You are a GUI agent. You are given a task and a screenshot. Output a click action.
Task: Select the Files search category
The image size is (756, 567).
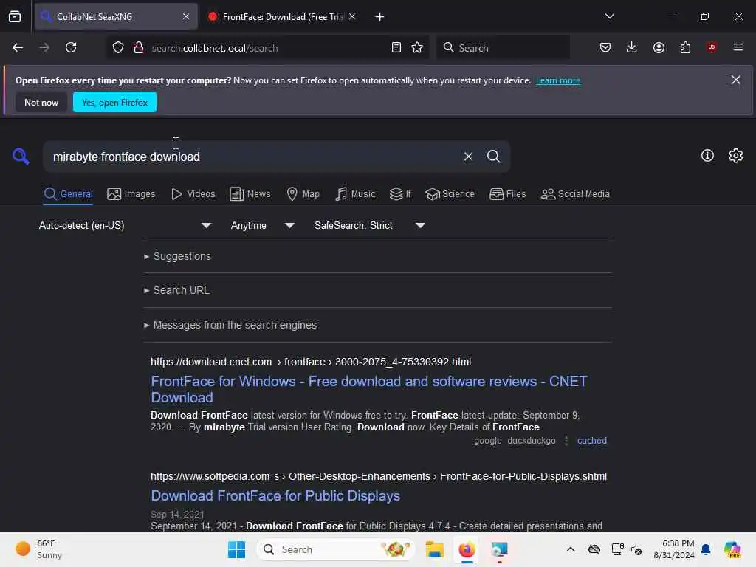tap(507, 194)
